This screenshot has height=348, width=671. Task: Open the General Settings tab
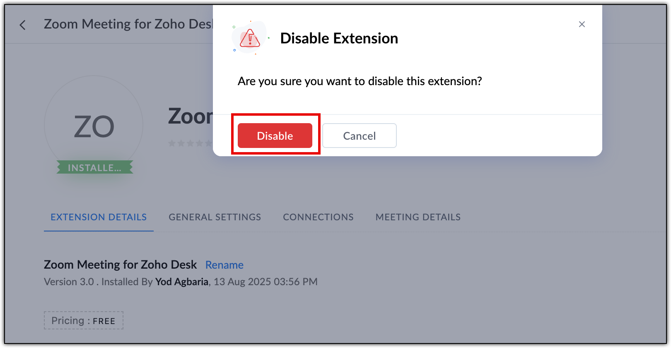(215, 217)
